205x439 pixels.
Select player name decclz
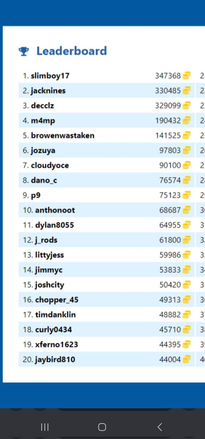[x=42, y=106]
